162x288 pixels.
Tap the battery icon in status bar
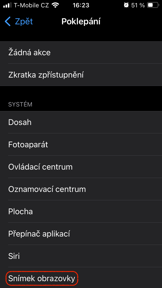[x=153, y=5]
